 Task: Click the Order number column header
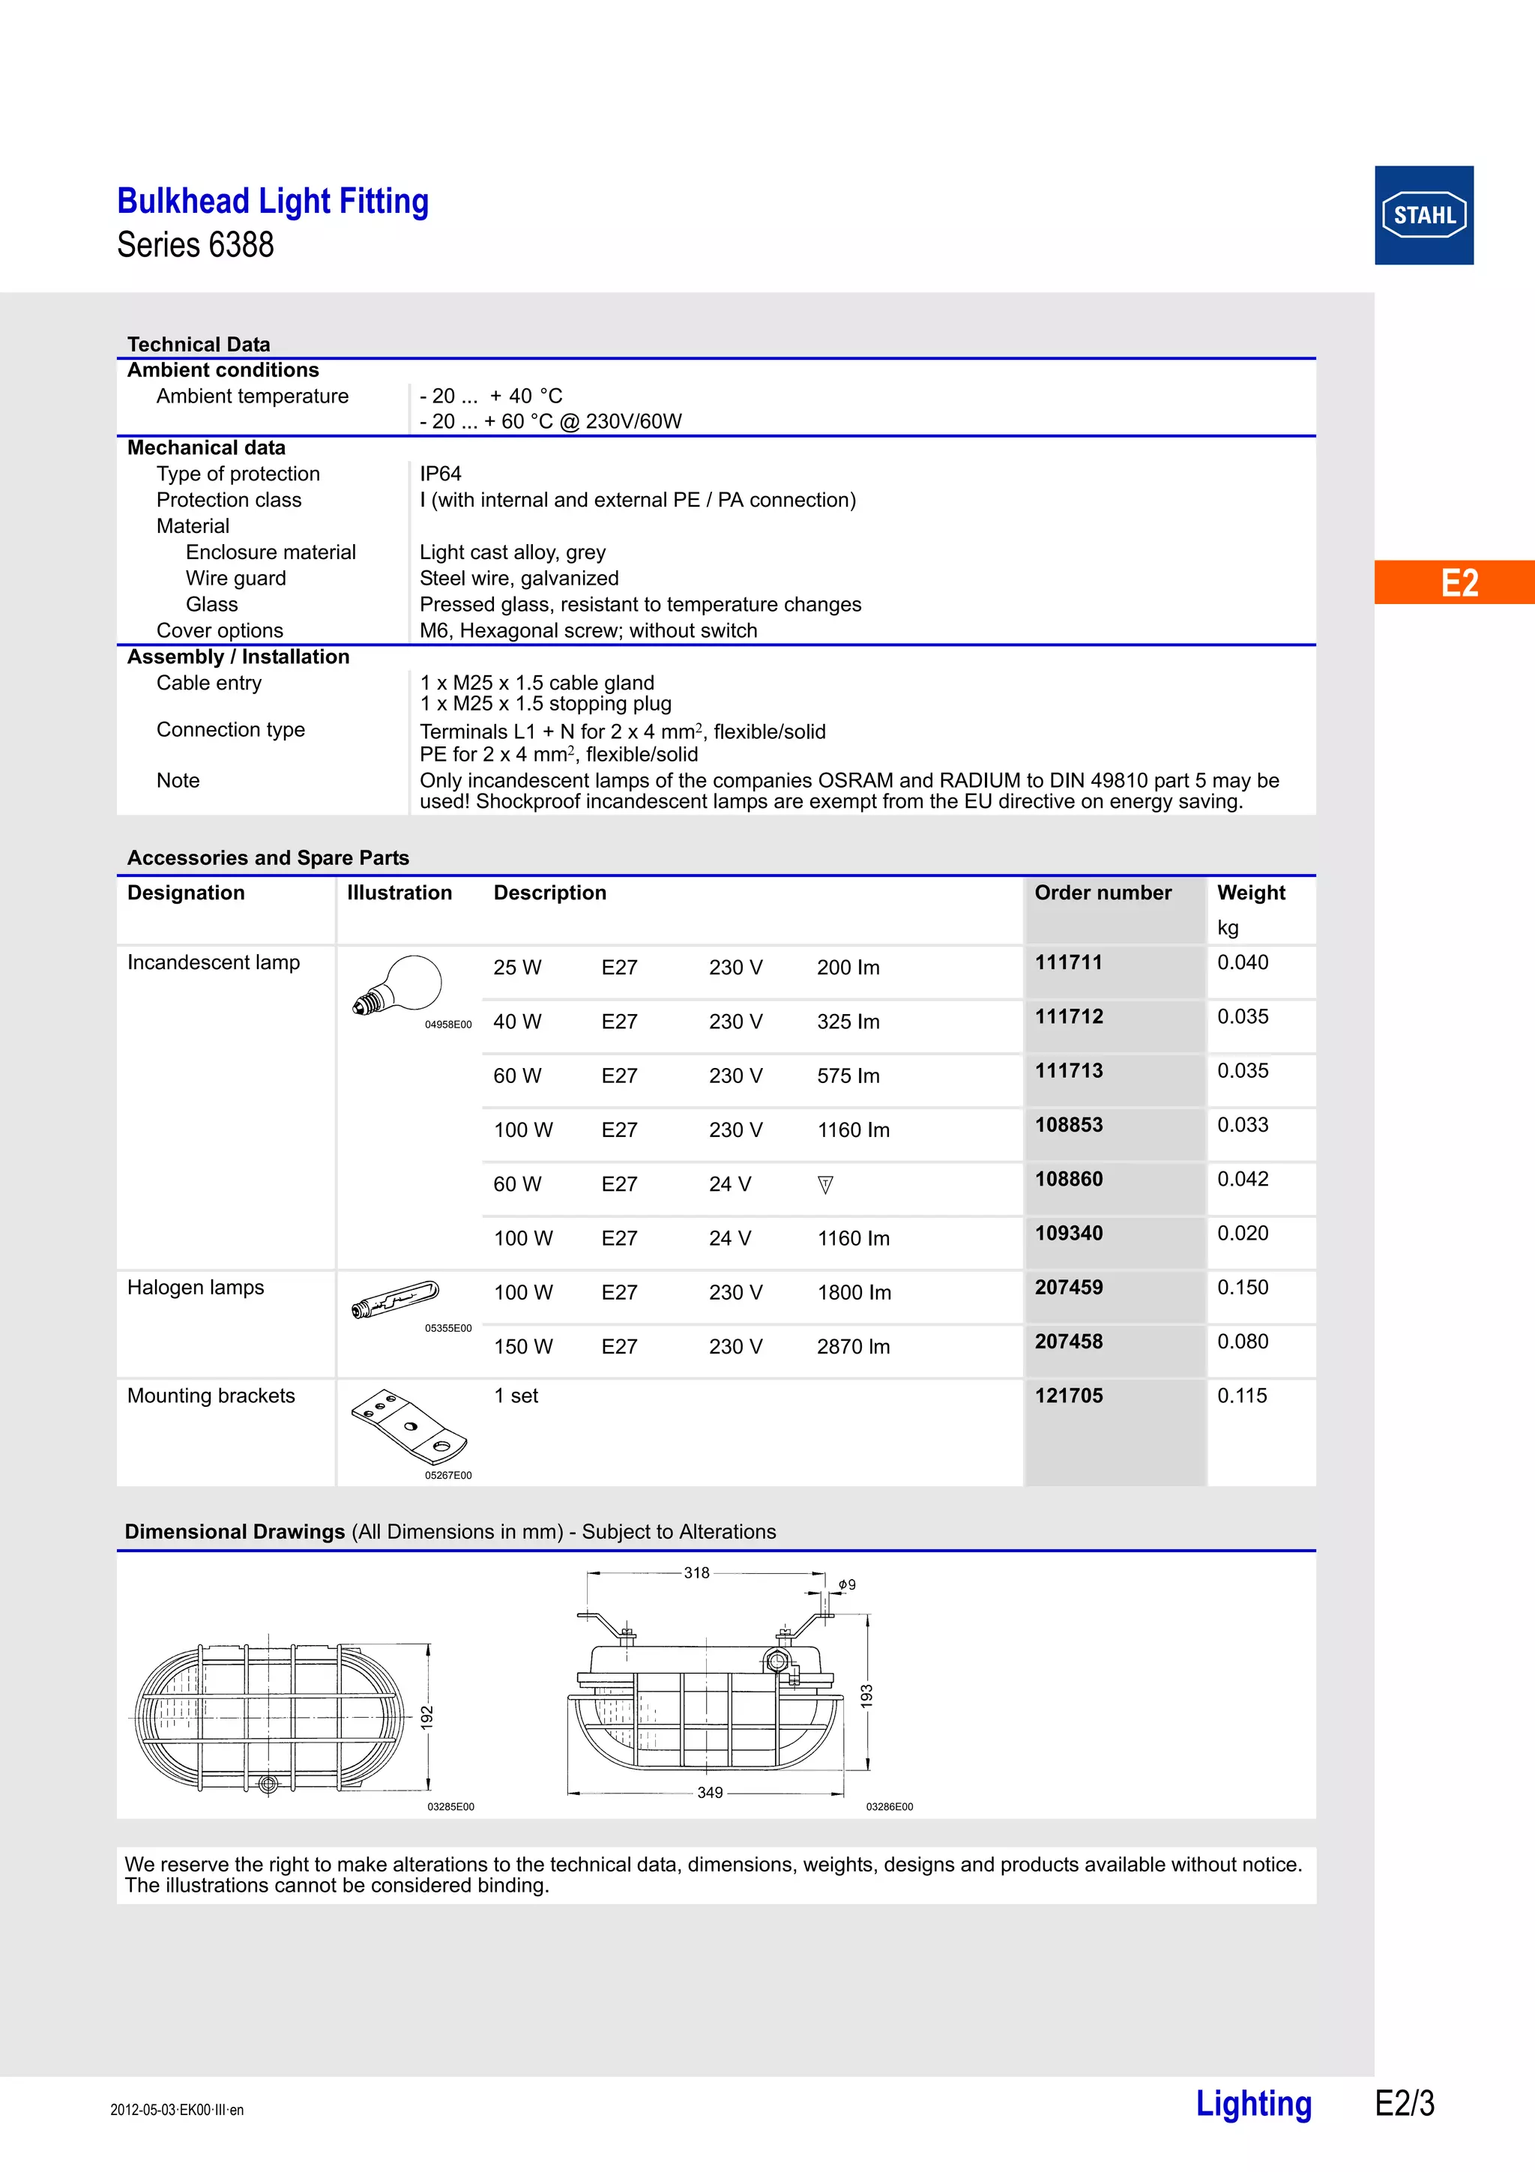click(1102, 893)
